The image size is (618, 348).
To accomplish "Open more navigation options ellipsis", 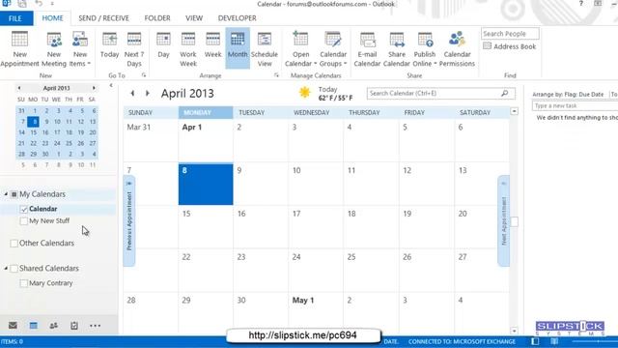I will [x=95, y=326].
